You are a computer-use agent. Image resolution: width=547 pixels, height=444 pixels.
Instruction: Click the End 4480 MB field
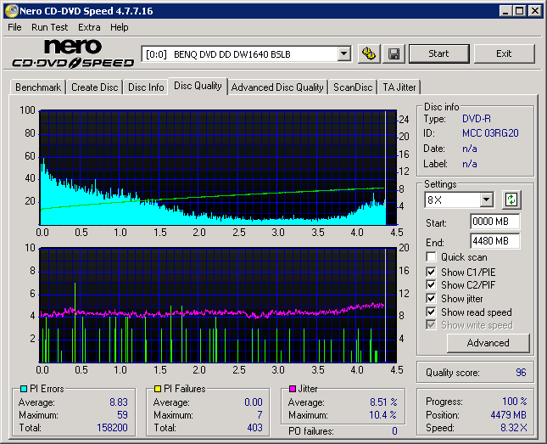(x=495, y=241)
